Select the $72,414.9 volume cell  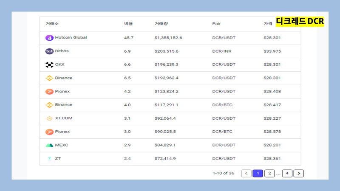coord(165,158)
